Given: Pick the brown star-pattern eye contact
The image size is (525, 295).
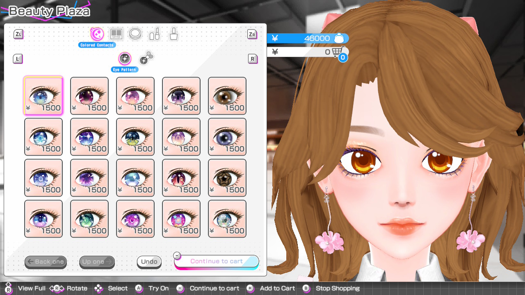Looking at the screenshot, I should [x=227, y=178].
